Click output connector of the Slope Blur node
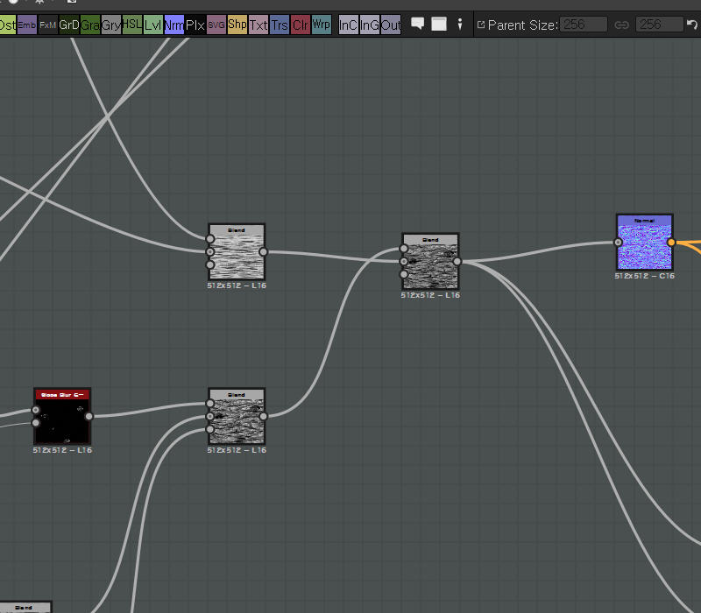The image size is (701, 613). 89,417
